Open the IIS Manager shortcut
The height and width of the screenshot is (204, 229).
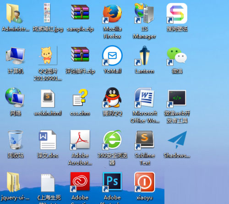tap(144, 13)
